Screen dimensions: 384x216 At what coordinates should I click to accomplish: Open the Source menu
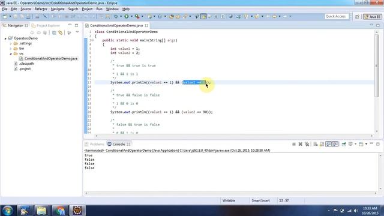pos(26,9)
